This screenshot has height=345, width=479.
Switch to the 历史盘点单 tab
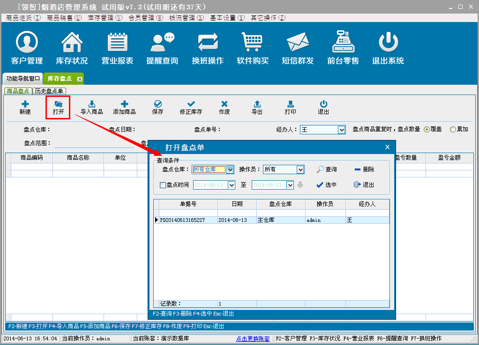pos(49,91)
